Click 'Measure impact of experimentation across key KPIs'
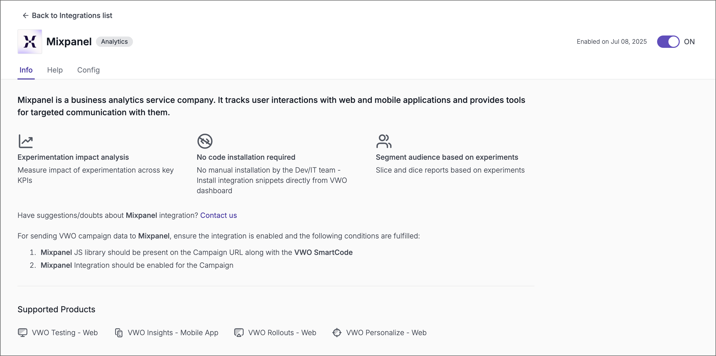 click(96, 175)
